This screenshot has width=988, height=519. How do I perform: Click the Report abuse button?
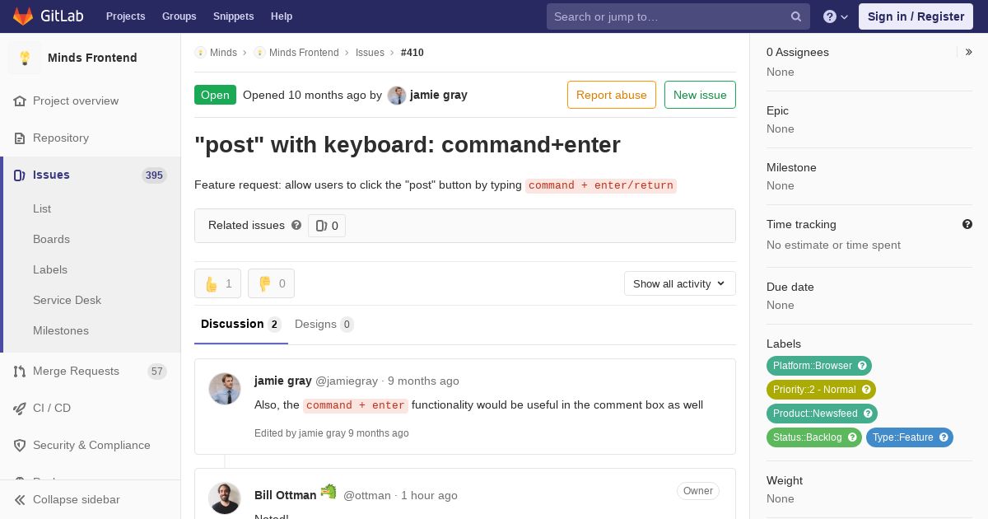coord(612,95)
